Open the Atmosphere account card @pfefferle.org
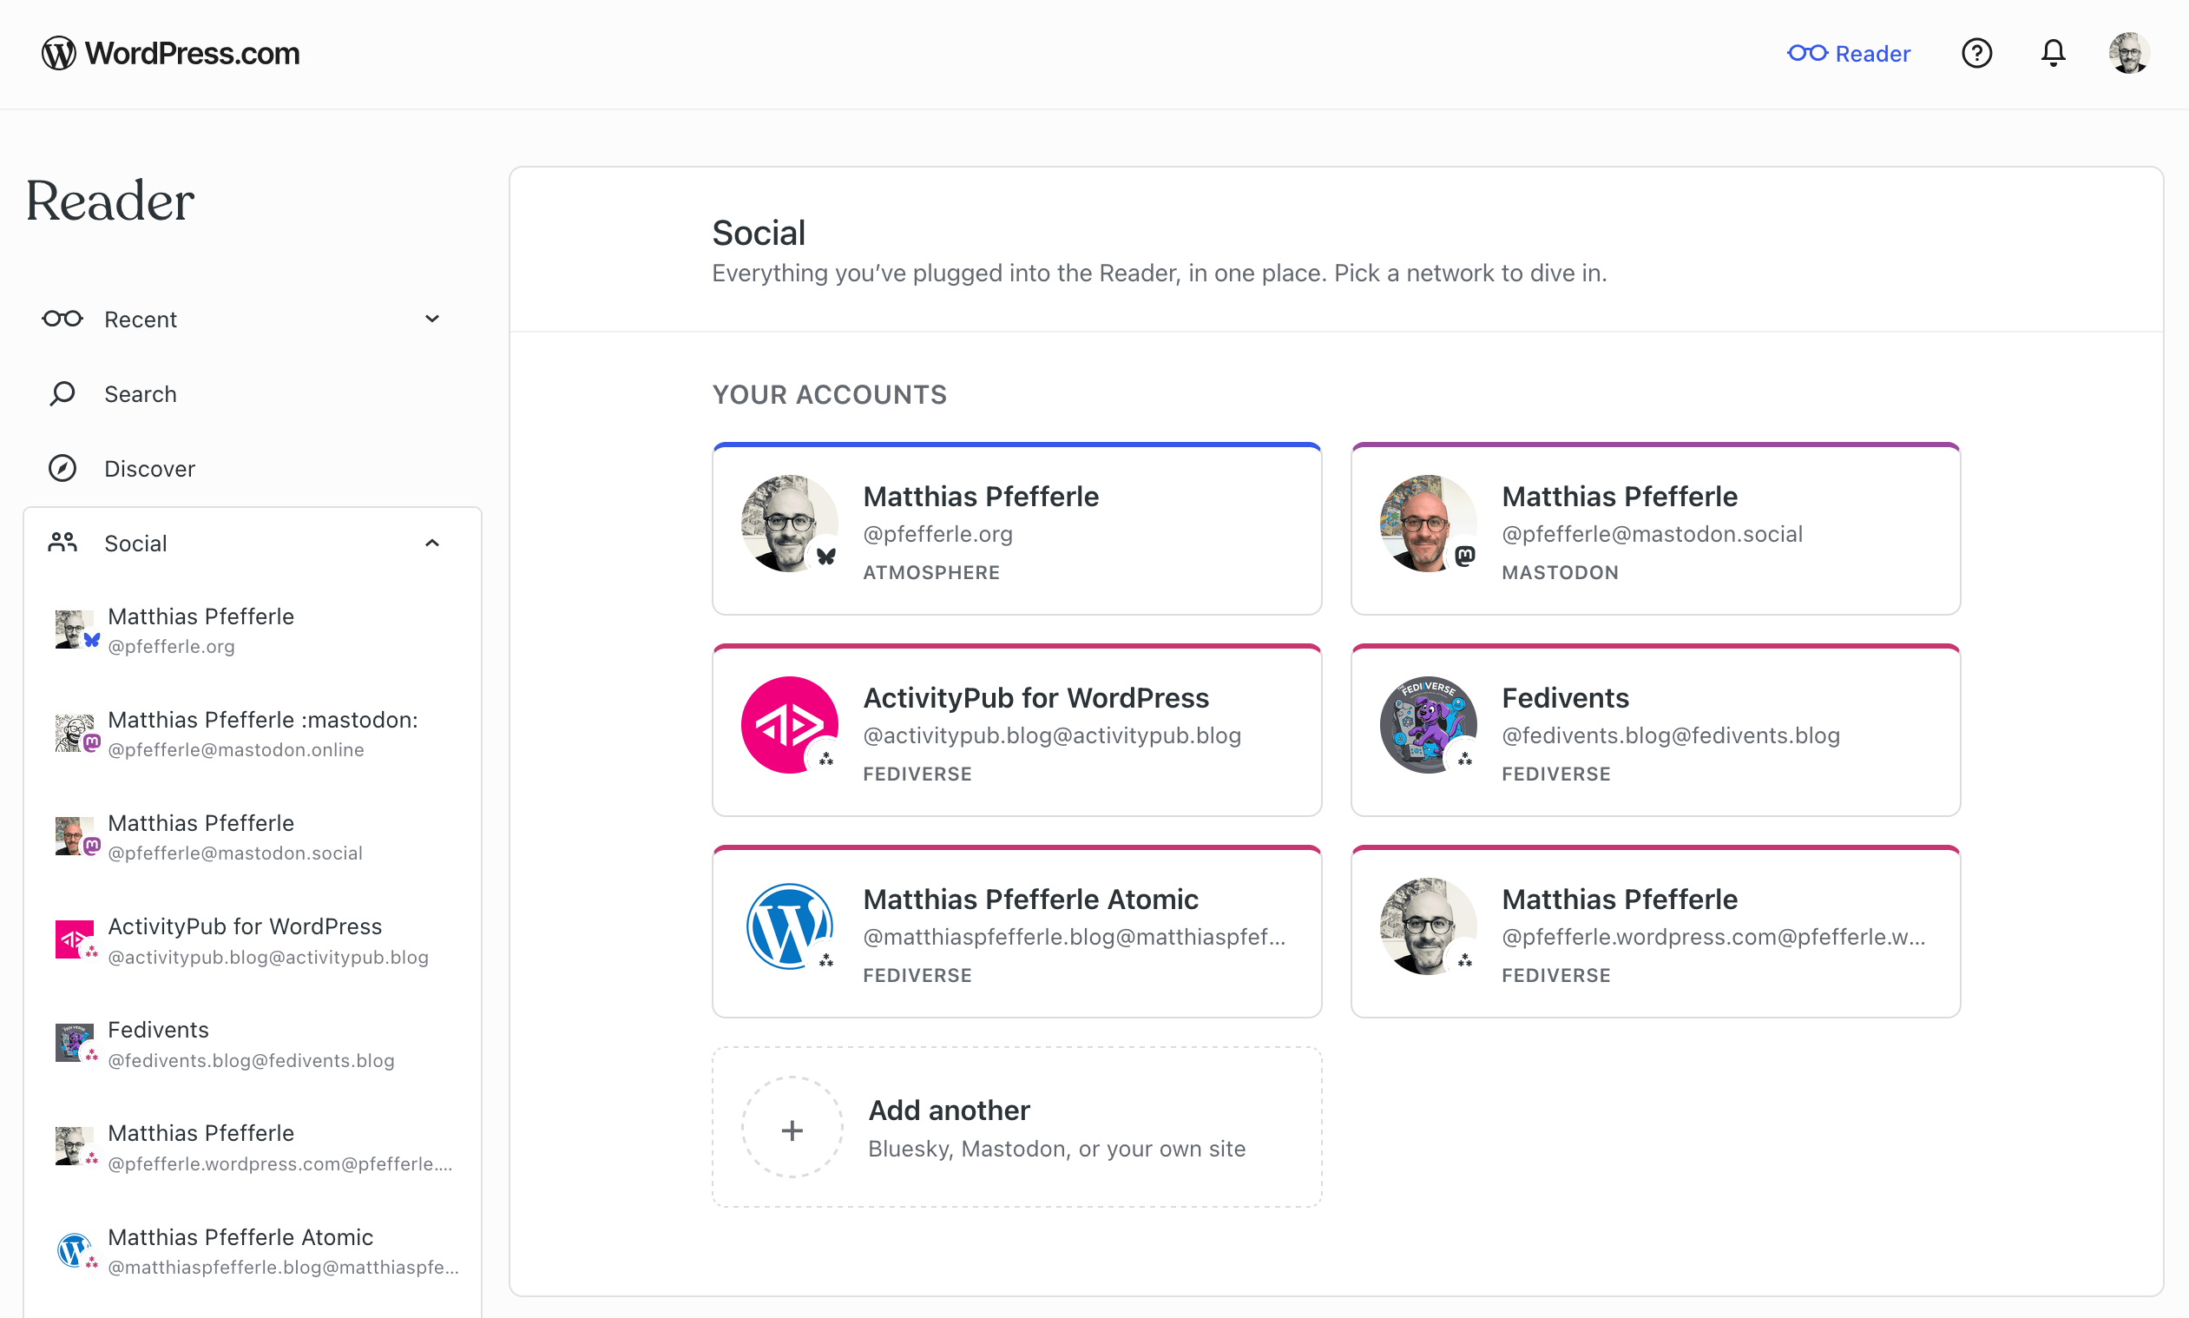 point(1016,529)
